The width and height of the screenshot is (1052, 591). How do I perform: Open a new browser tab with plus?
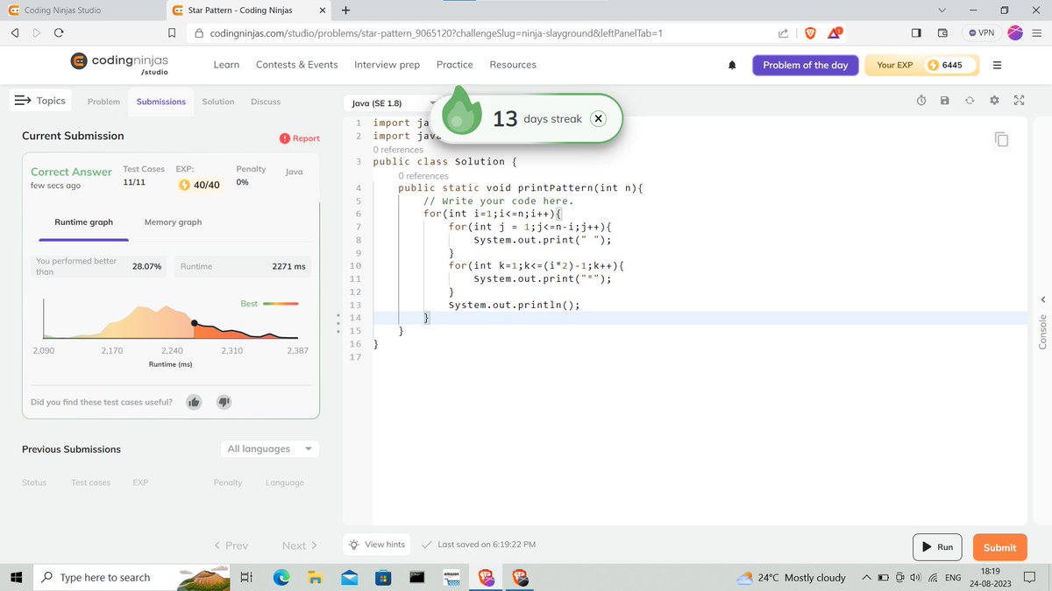click(x=346, y=11)
